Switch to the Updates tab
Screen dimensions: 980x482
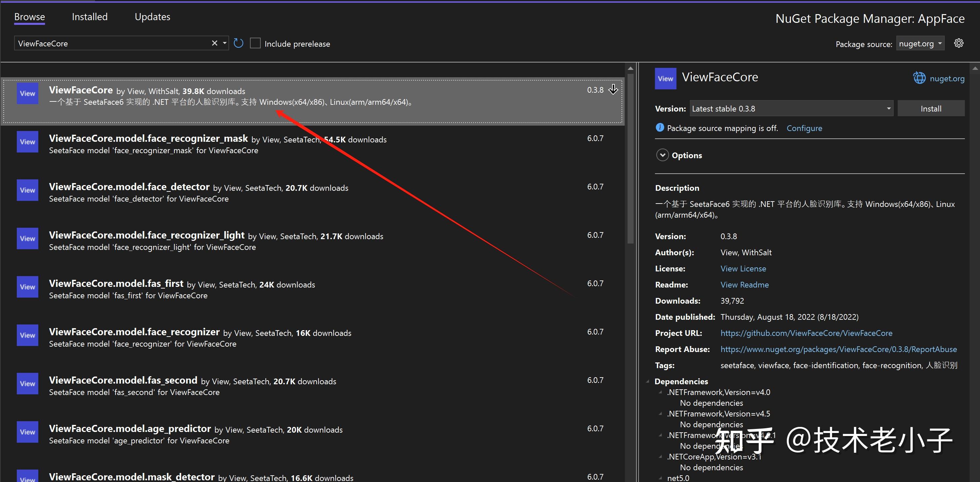pos(152,17)
